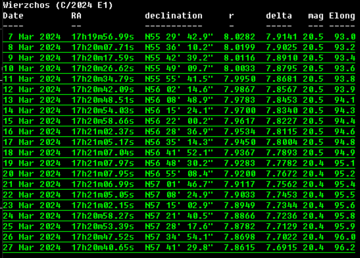Click the Wierzchos (C/2024 E1) title

58,5
